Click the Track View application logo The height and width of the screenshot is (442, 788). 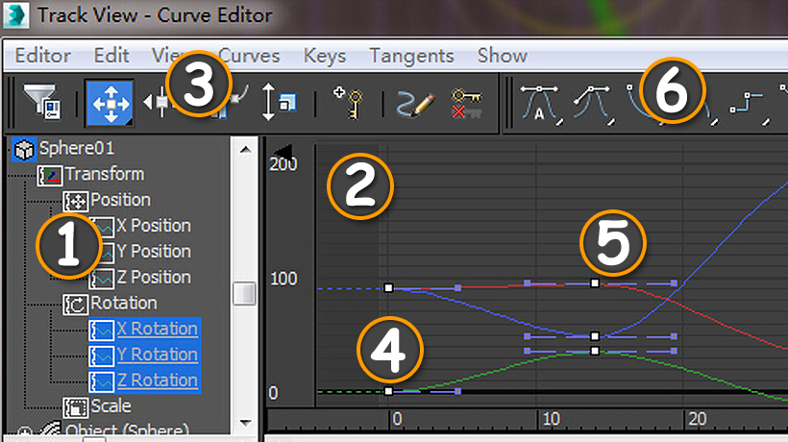click(x=16, y=15)
